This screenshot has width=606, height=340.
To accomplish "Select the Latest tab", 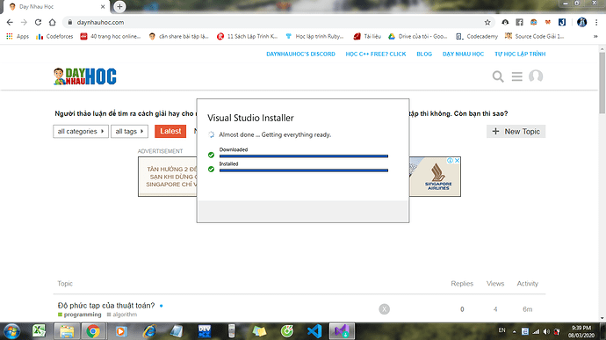I will coord(170,132).
